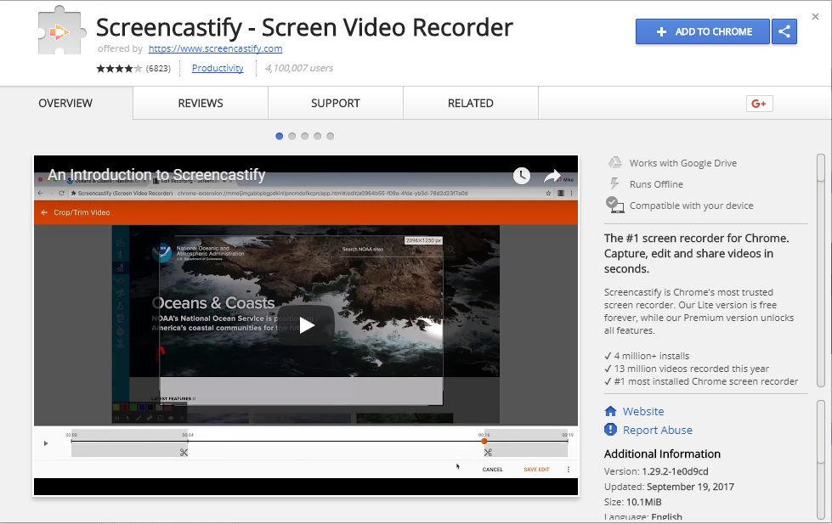Select the fifth carousel dot

point(330,136)
